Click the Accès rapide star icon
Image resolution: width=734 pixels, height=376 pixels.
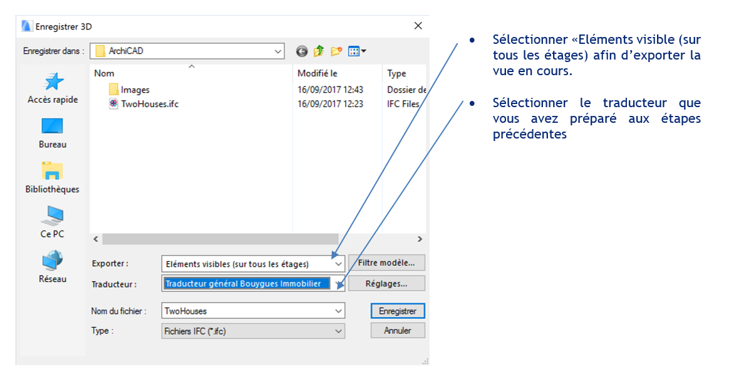point(53,81)
